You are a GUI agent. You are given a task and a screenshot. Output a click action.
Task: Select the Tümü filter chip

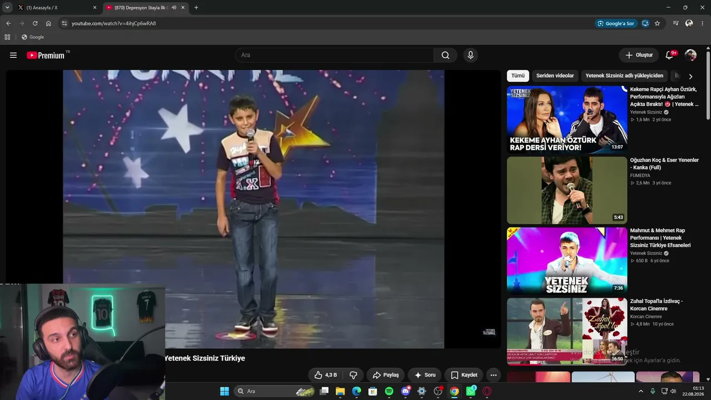tap(518, 76)
